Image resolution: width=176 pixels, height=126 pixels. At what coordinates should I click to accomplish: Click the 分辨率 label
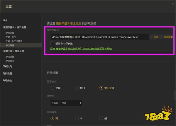(x=50, y=96)
